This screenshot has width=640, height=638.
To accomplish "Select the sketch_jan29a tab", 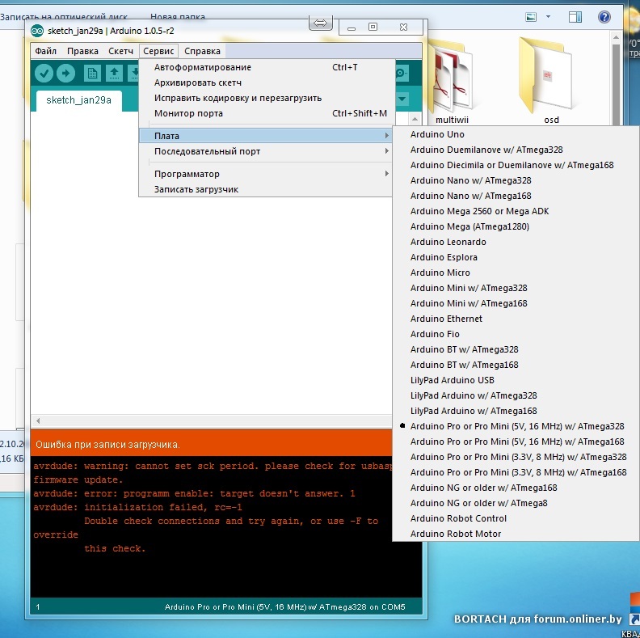I will (73, 99).
